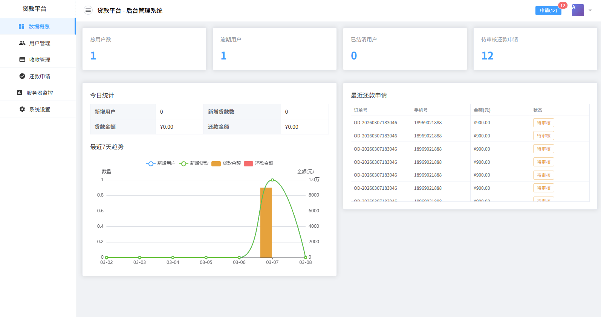The image size is (601, 317).
Task: Click the 逾期用户 statistic card
Action: 274,49
